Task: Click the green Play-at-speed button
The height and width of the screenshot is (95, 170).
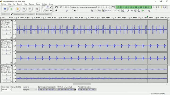Action: [x=143, y=11]
